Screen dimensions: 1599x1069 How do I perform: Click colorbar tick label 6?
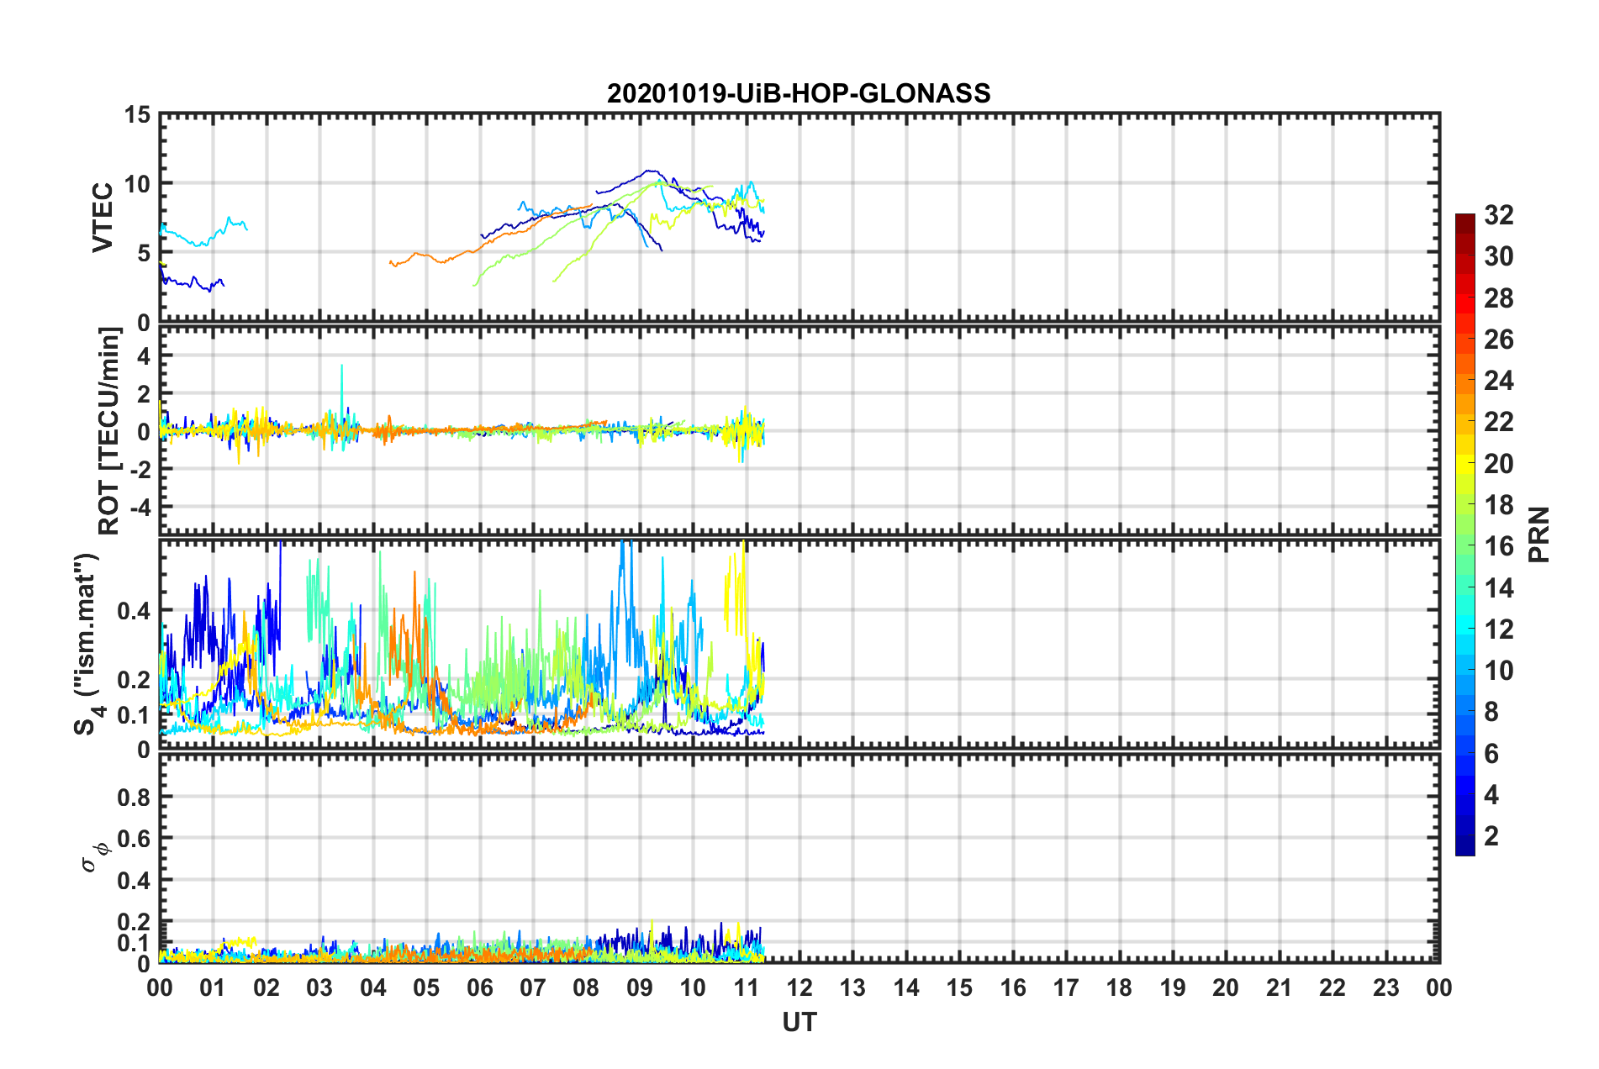[x=1491, y=754]
